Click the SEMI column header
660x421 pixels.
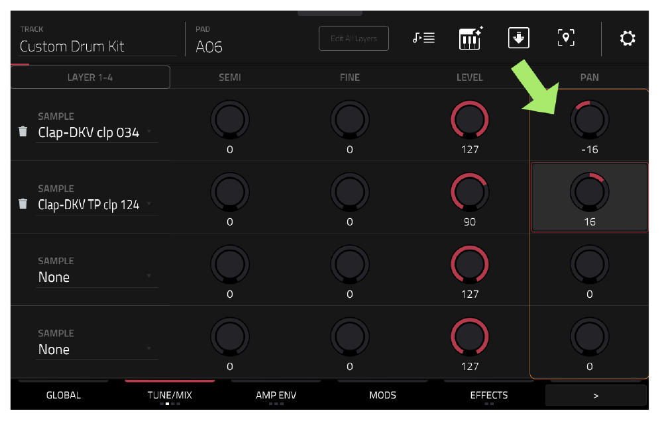(230, 77)
